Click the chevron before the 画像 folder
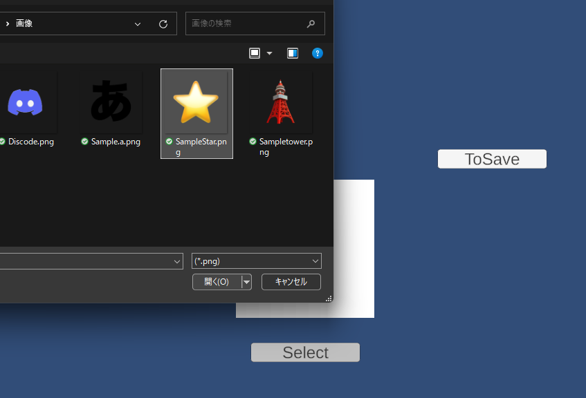Viewport: 586px width, 398px height. point(8,23)
